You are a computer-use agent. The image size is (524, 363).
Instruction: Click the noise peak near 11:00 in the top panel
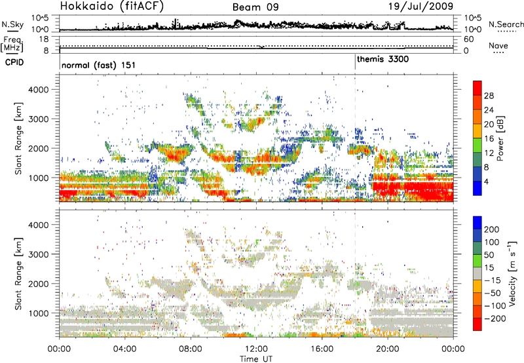point(238,23)
